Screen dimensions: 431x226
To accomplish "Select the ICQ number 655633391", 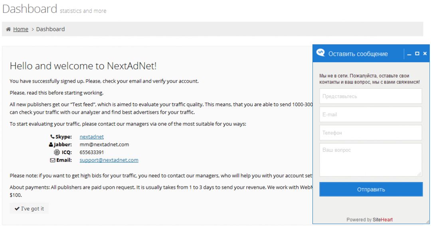I will tap(91, 152).
